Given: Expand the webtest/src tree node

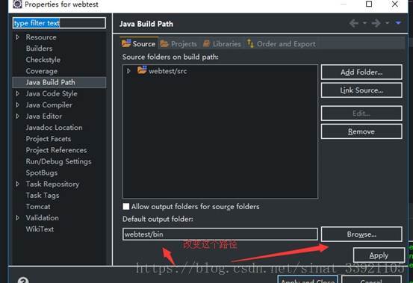Looking at the screenshot, I should click(x=128, y=71).
